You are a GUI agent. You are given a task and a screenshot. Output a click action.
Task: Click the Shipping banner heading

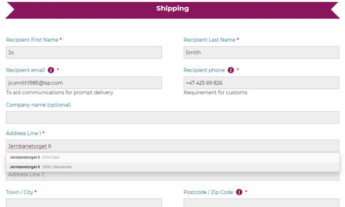pyautogui.click(x=172, y=8)
